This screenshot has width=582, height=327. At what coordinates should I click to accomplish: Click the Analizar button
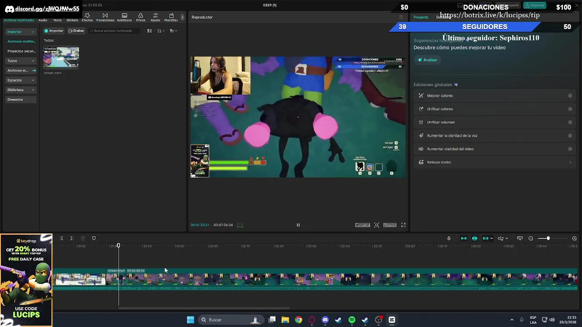click(427, 60)
